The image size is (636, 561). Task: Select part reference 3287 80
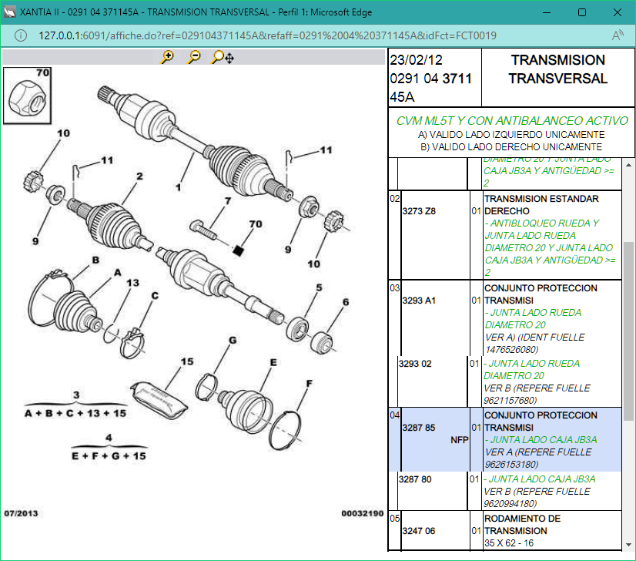click(415, 479)
